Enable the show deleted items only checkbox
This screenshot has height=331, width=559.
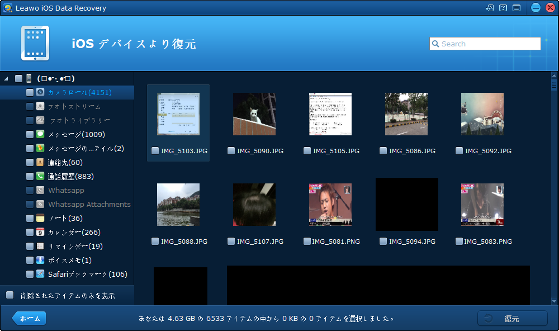(10, 295)
